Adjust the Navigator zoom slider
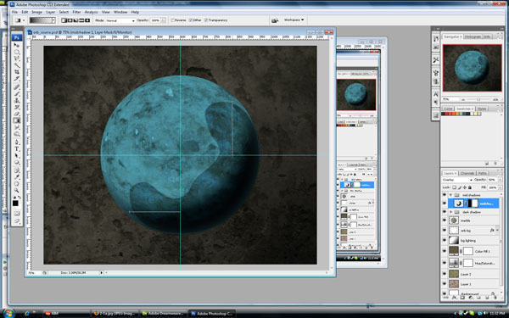 point(478,99)
